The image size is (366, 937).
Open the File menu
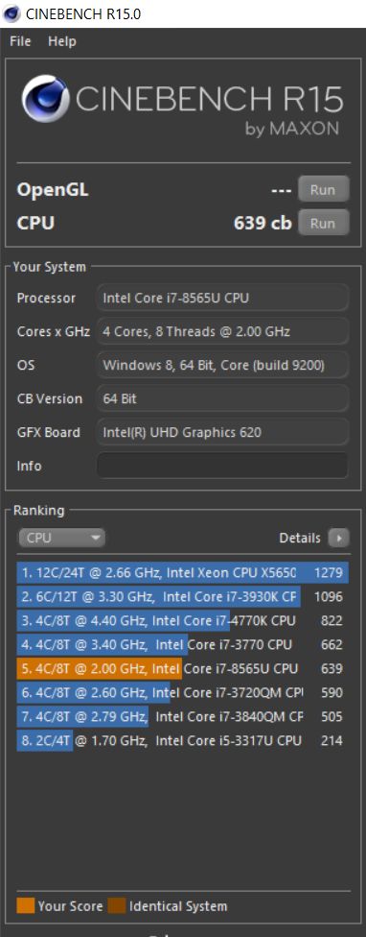click(20, 41)
